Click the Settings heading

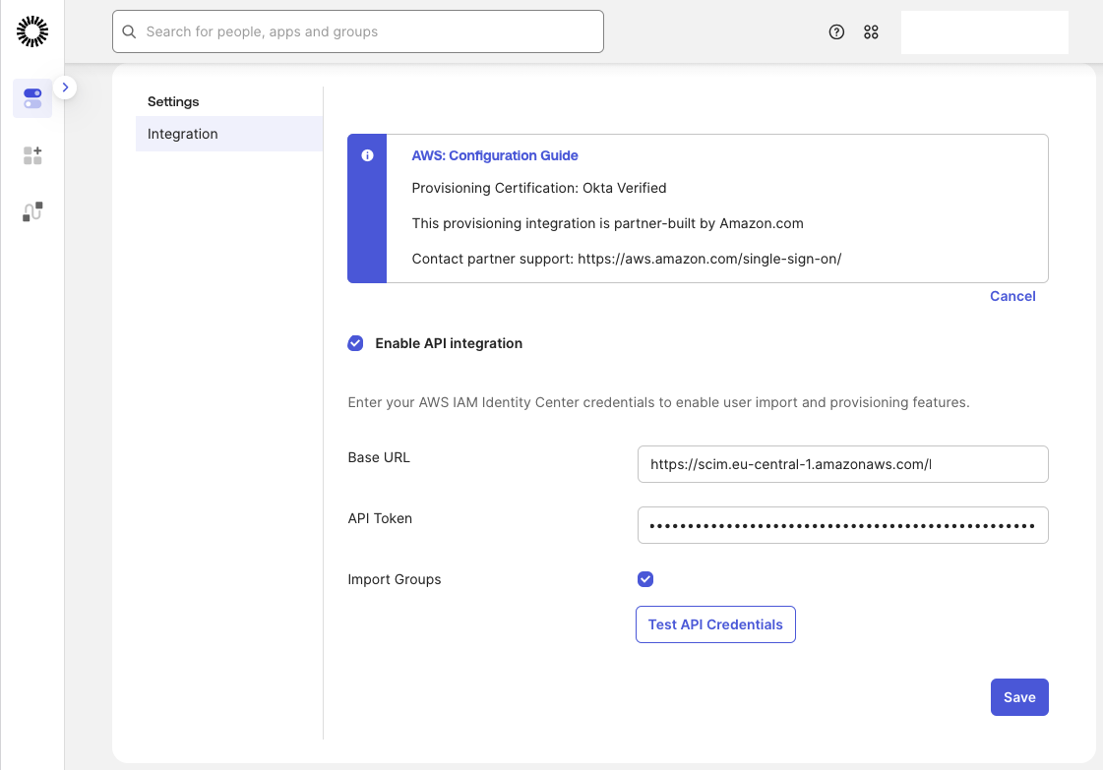[x=173, y=101]
